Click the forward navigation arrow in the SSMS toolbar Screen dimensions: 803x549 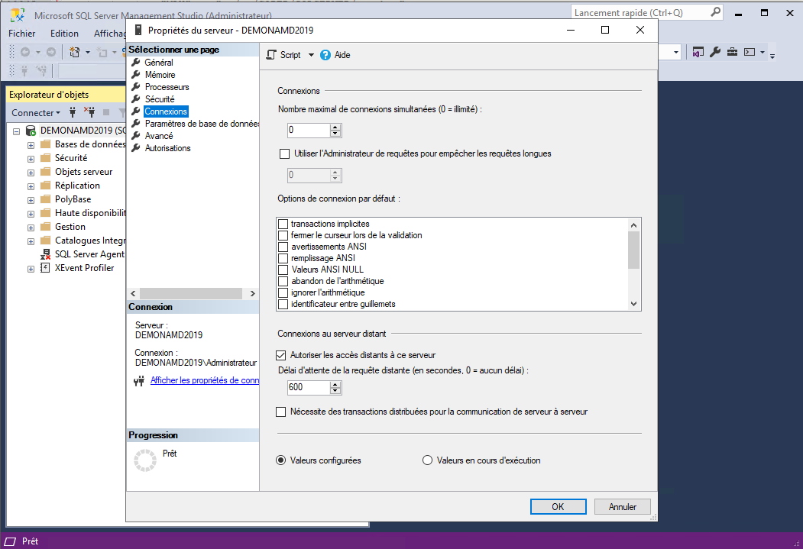tap(50, 52)
